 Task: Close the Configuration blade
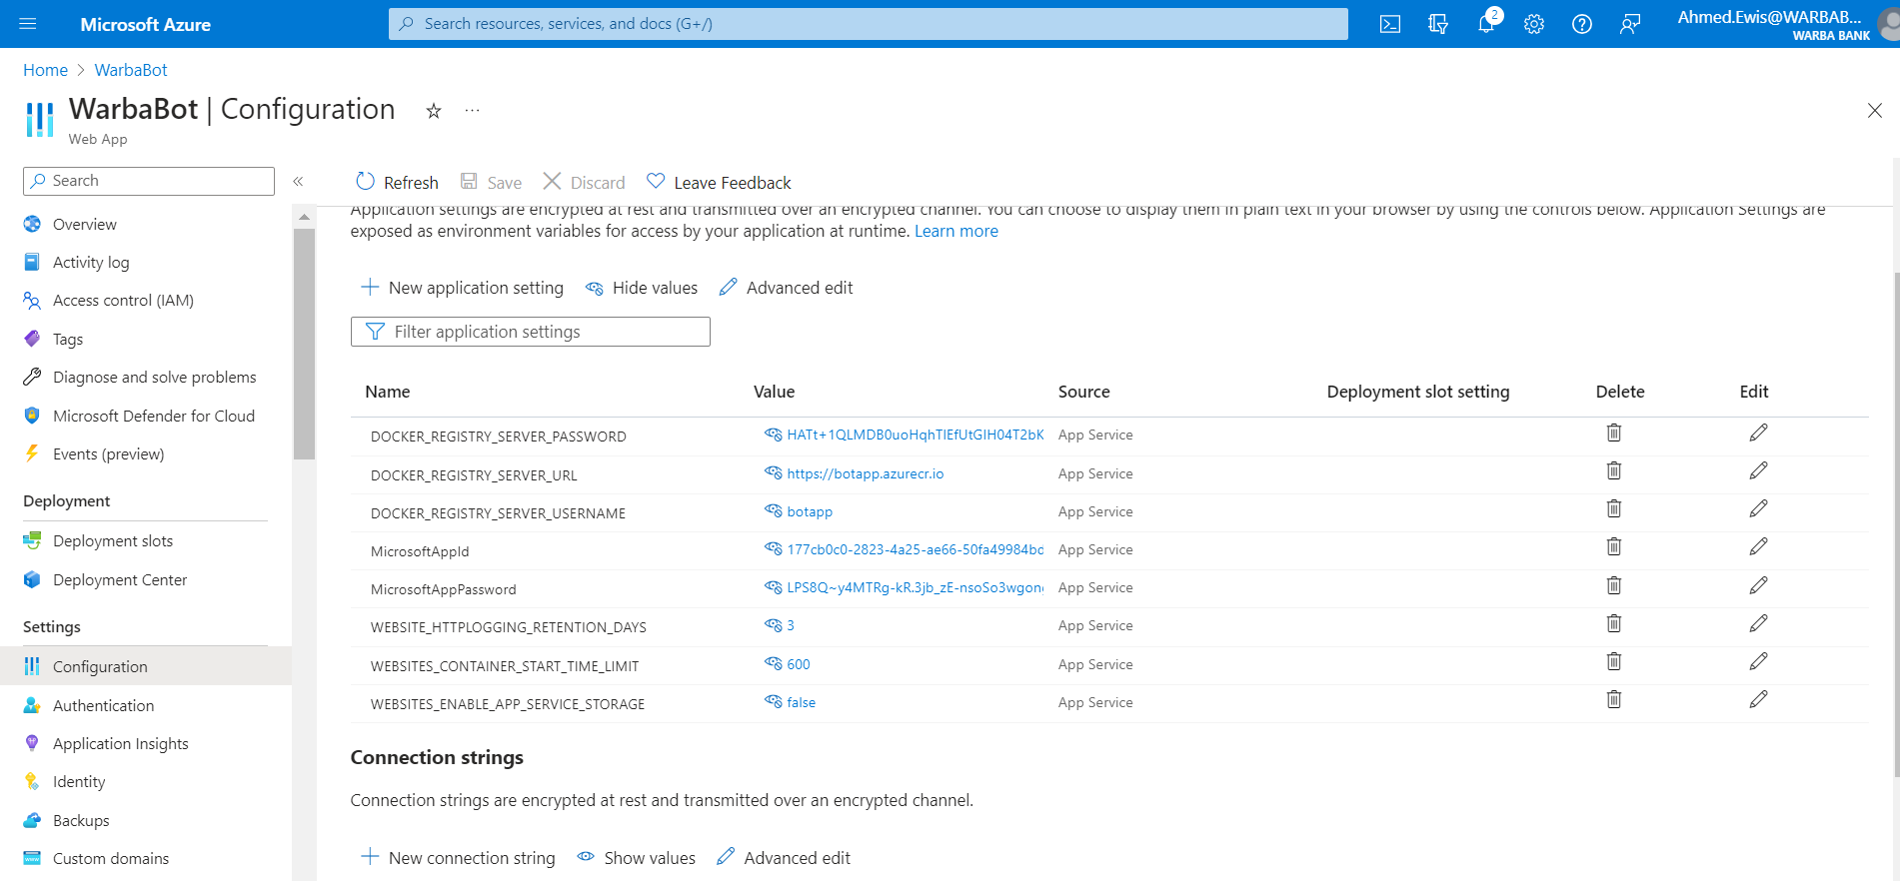1875,111
